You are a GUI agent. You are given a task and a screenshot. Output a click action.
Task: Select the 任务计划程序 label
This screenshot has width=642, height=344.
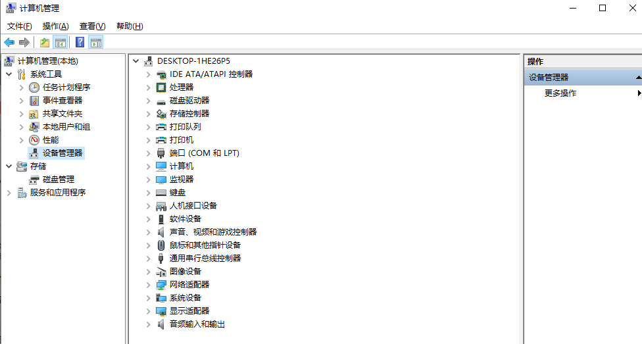(x=66, y=87)
